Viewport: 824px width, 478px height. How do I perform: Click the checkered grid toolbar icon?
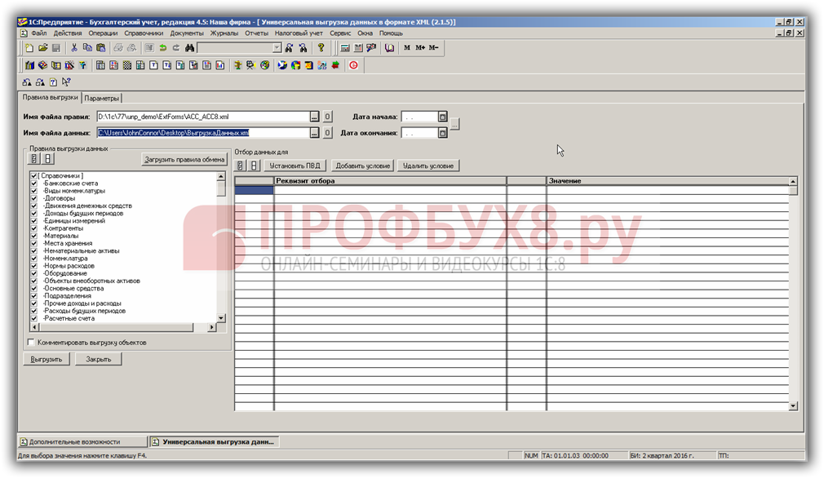pyautogui.click(x=127, y=65)
